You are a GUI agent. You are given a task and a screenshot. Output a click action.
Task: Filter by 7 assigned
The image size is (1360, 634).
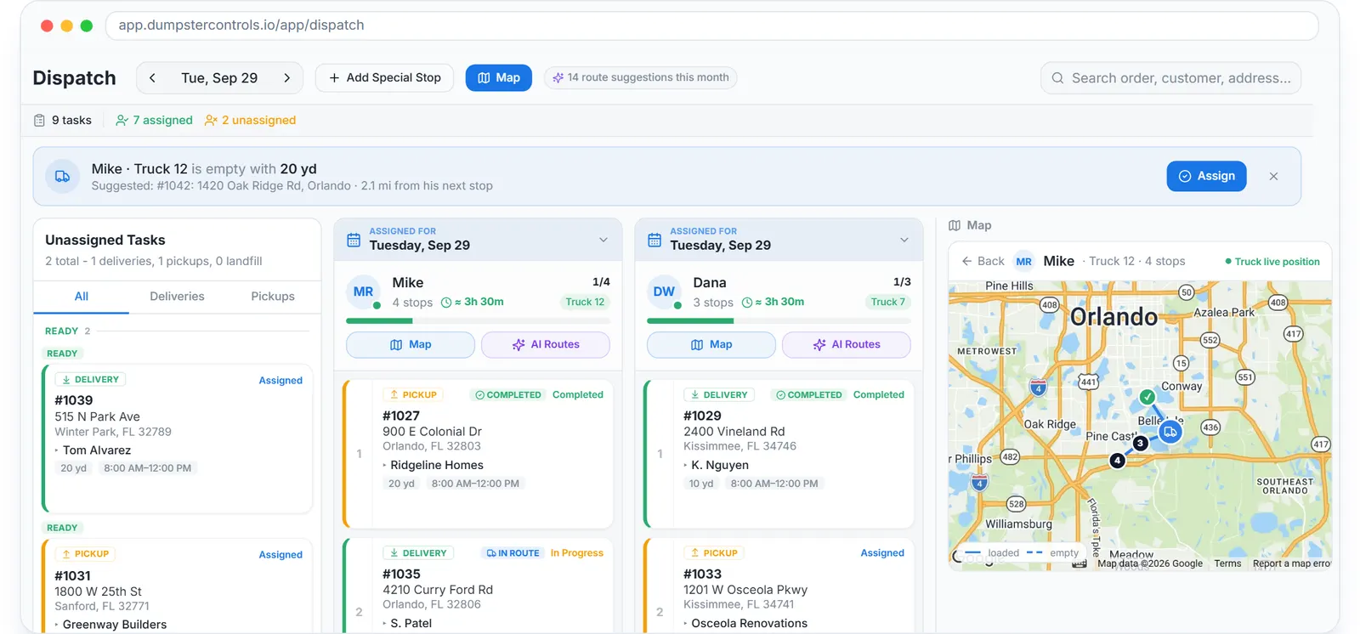tap(155, 121)
